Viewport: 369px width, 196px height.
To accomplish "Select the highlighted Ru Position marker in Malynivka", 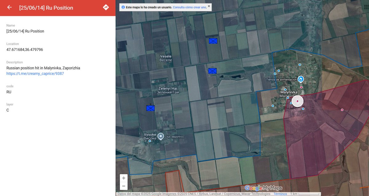I will (297, 101).
